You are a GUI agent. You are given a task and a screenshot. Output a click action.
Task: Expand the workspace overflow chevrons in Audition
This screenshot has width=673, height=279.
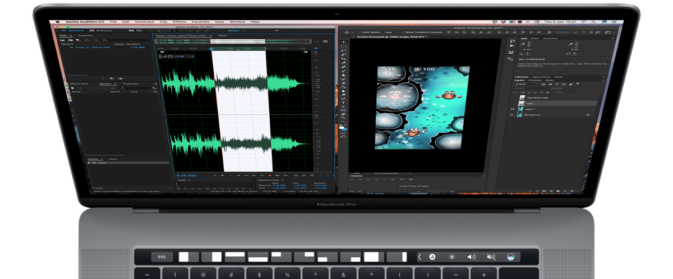(276, 30)
